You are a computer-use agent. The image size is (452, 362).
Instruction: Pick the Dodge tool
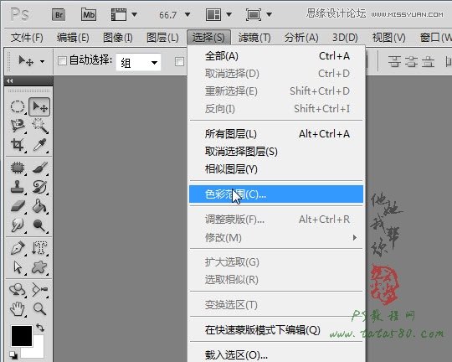[x=39, y=225]
